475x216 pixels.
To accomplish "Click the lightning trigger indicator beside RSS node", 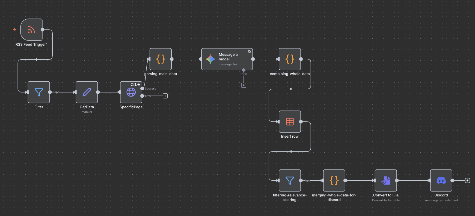I will tap(15, 29).
